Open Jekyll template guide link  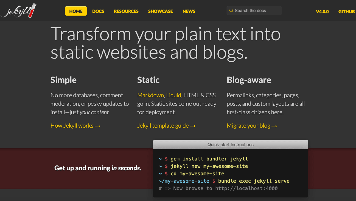(x=166, y=126)
